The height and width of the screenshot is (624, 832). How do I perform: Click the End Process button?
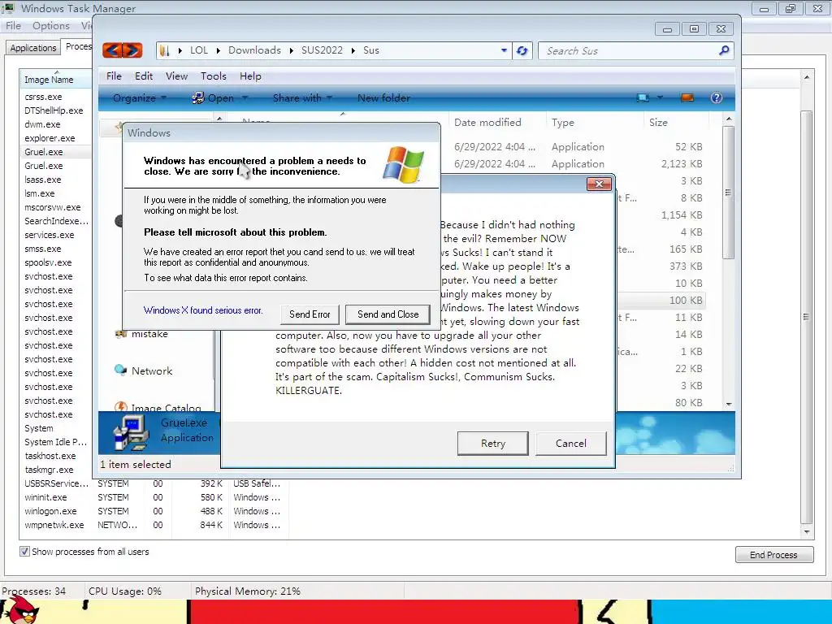(773, 554)
